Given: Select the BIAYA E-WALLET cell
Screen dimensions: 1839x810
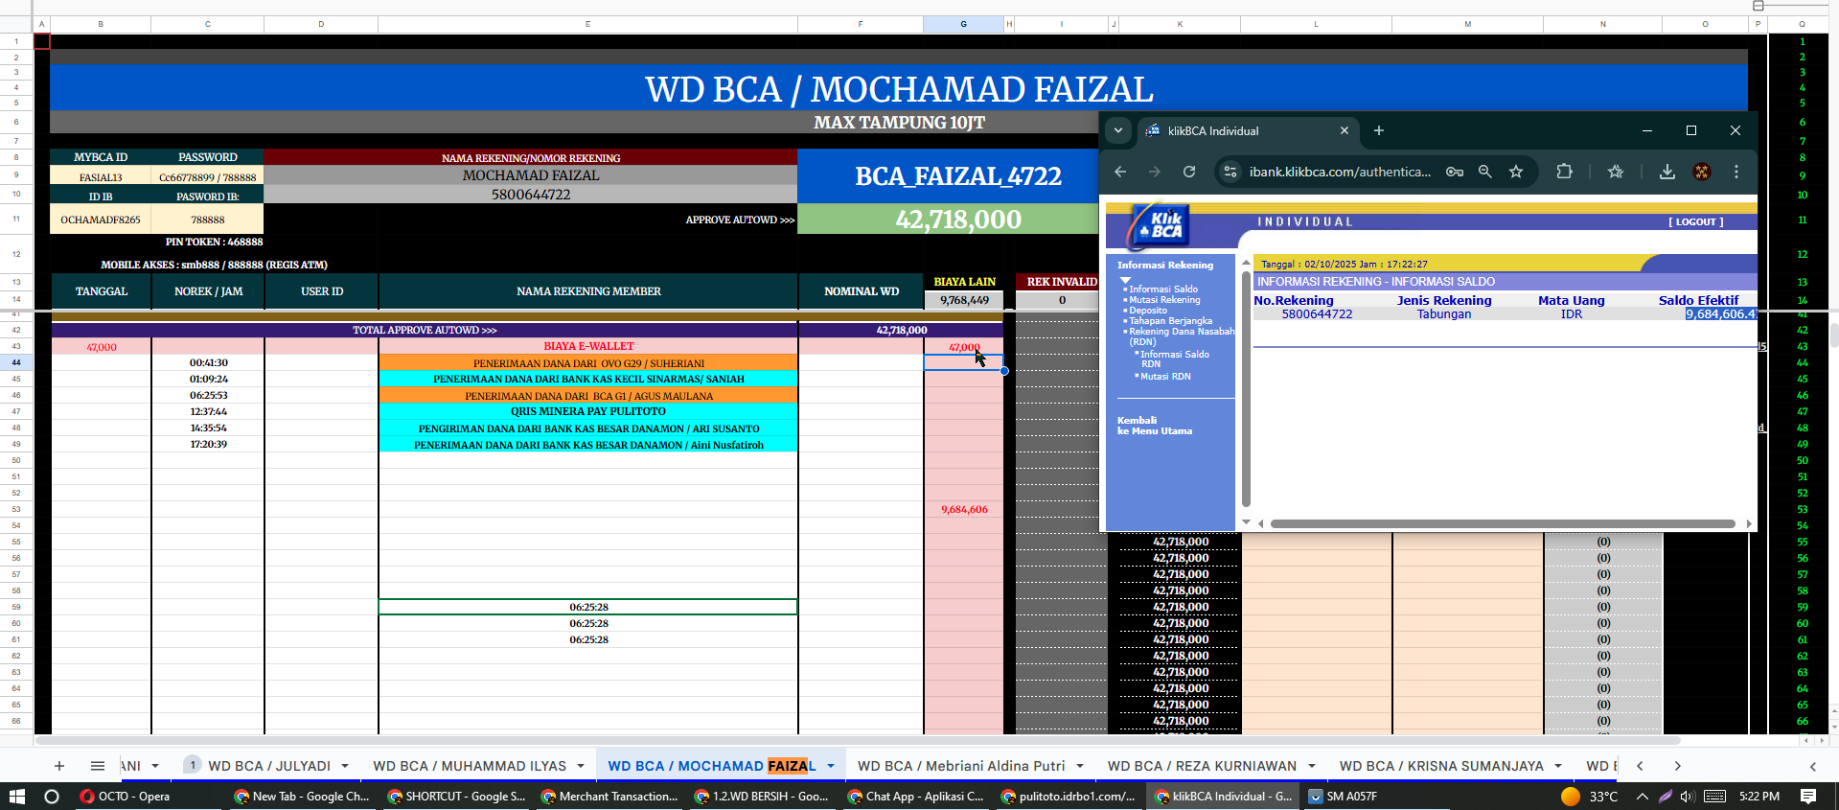Looking at the screenshot, I should tap(588, 346).
